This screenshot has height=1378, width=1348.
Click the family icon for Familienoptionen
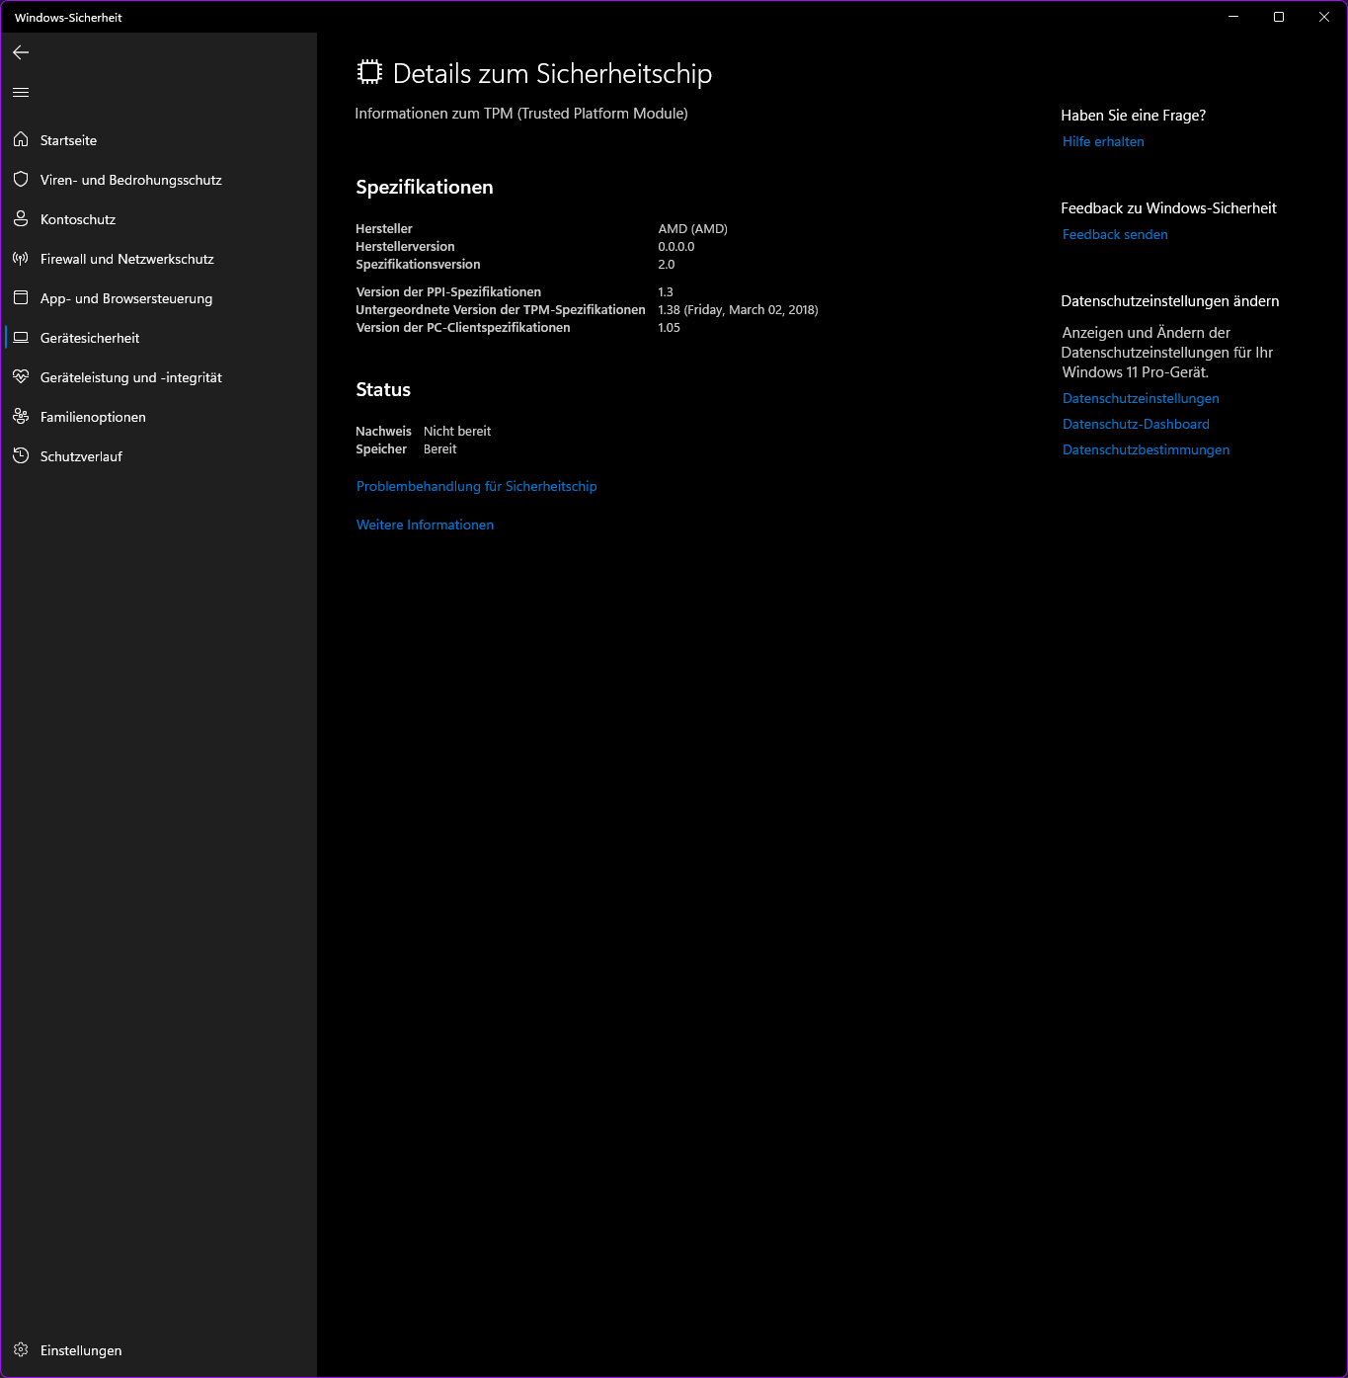21,416
